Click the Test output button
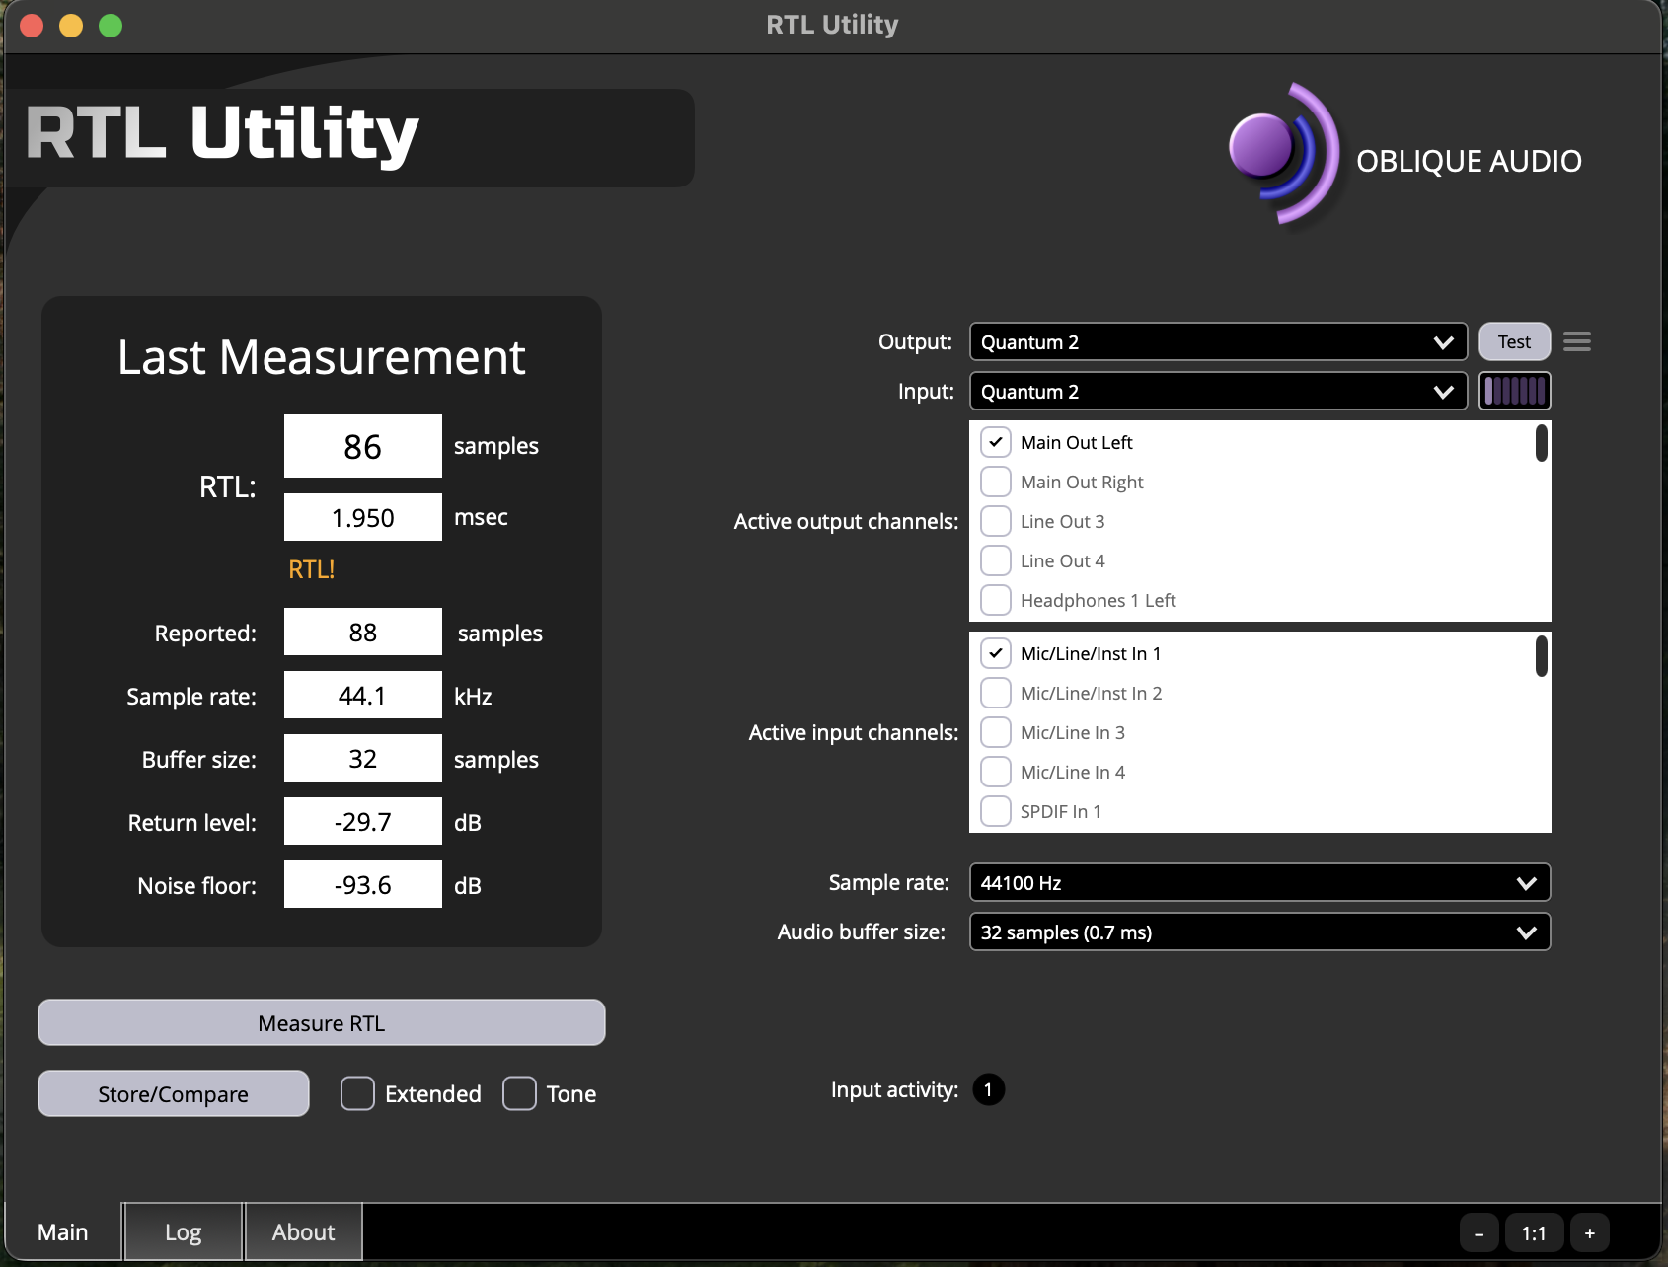Screen dimensions: 1668x1267 [x=1514, y=341]
